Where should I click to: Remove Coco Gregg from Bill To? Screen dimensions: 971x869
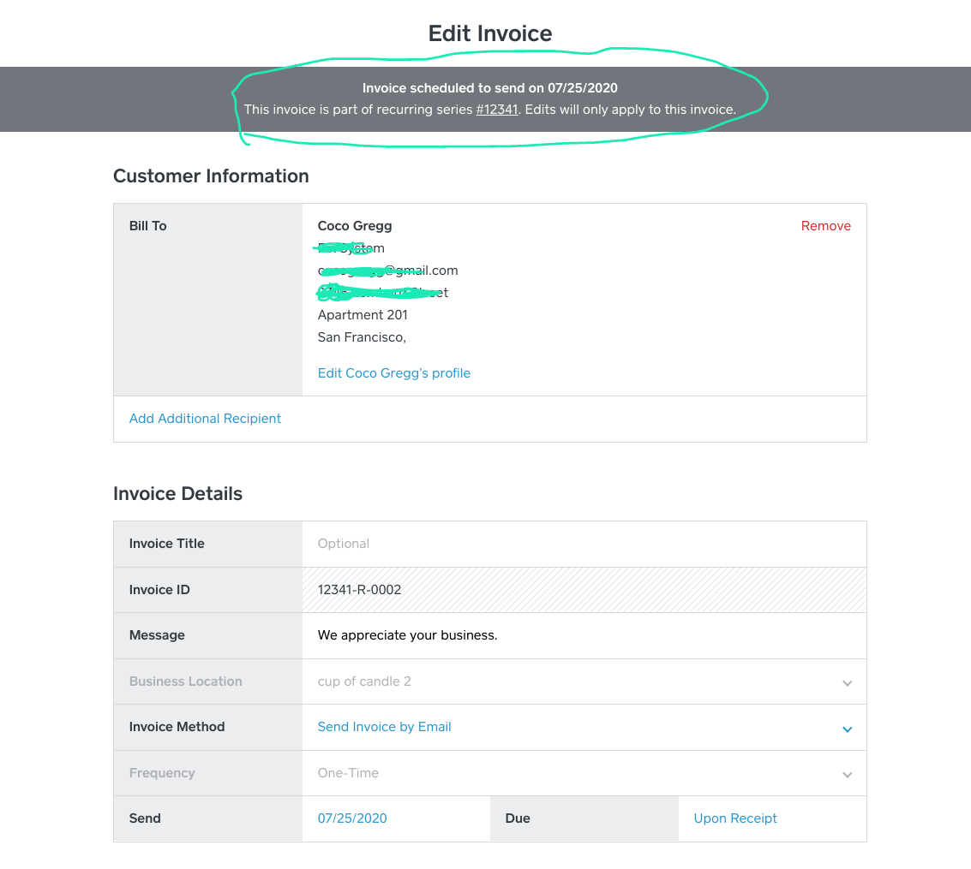tap(825, 226)
